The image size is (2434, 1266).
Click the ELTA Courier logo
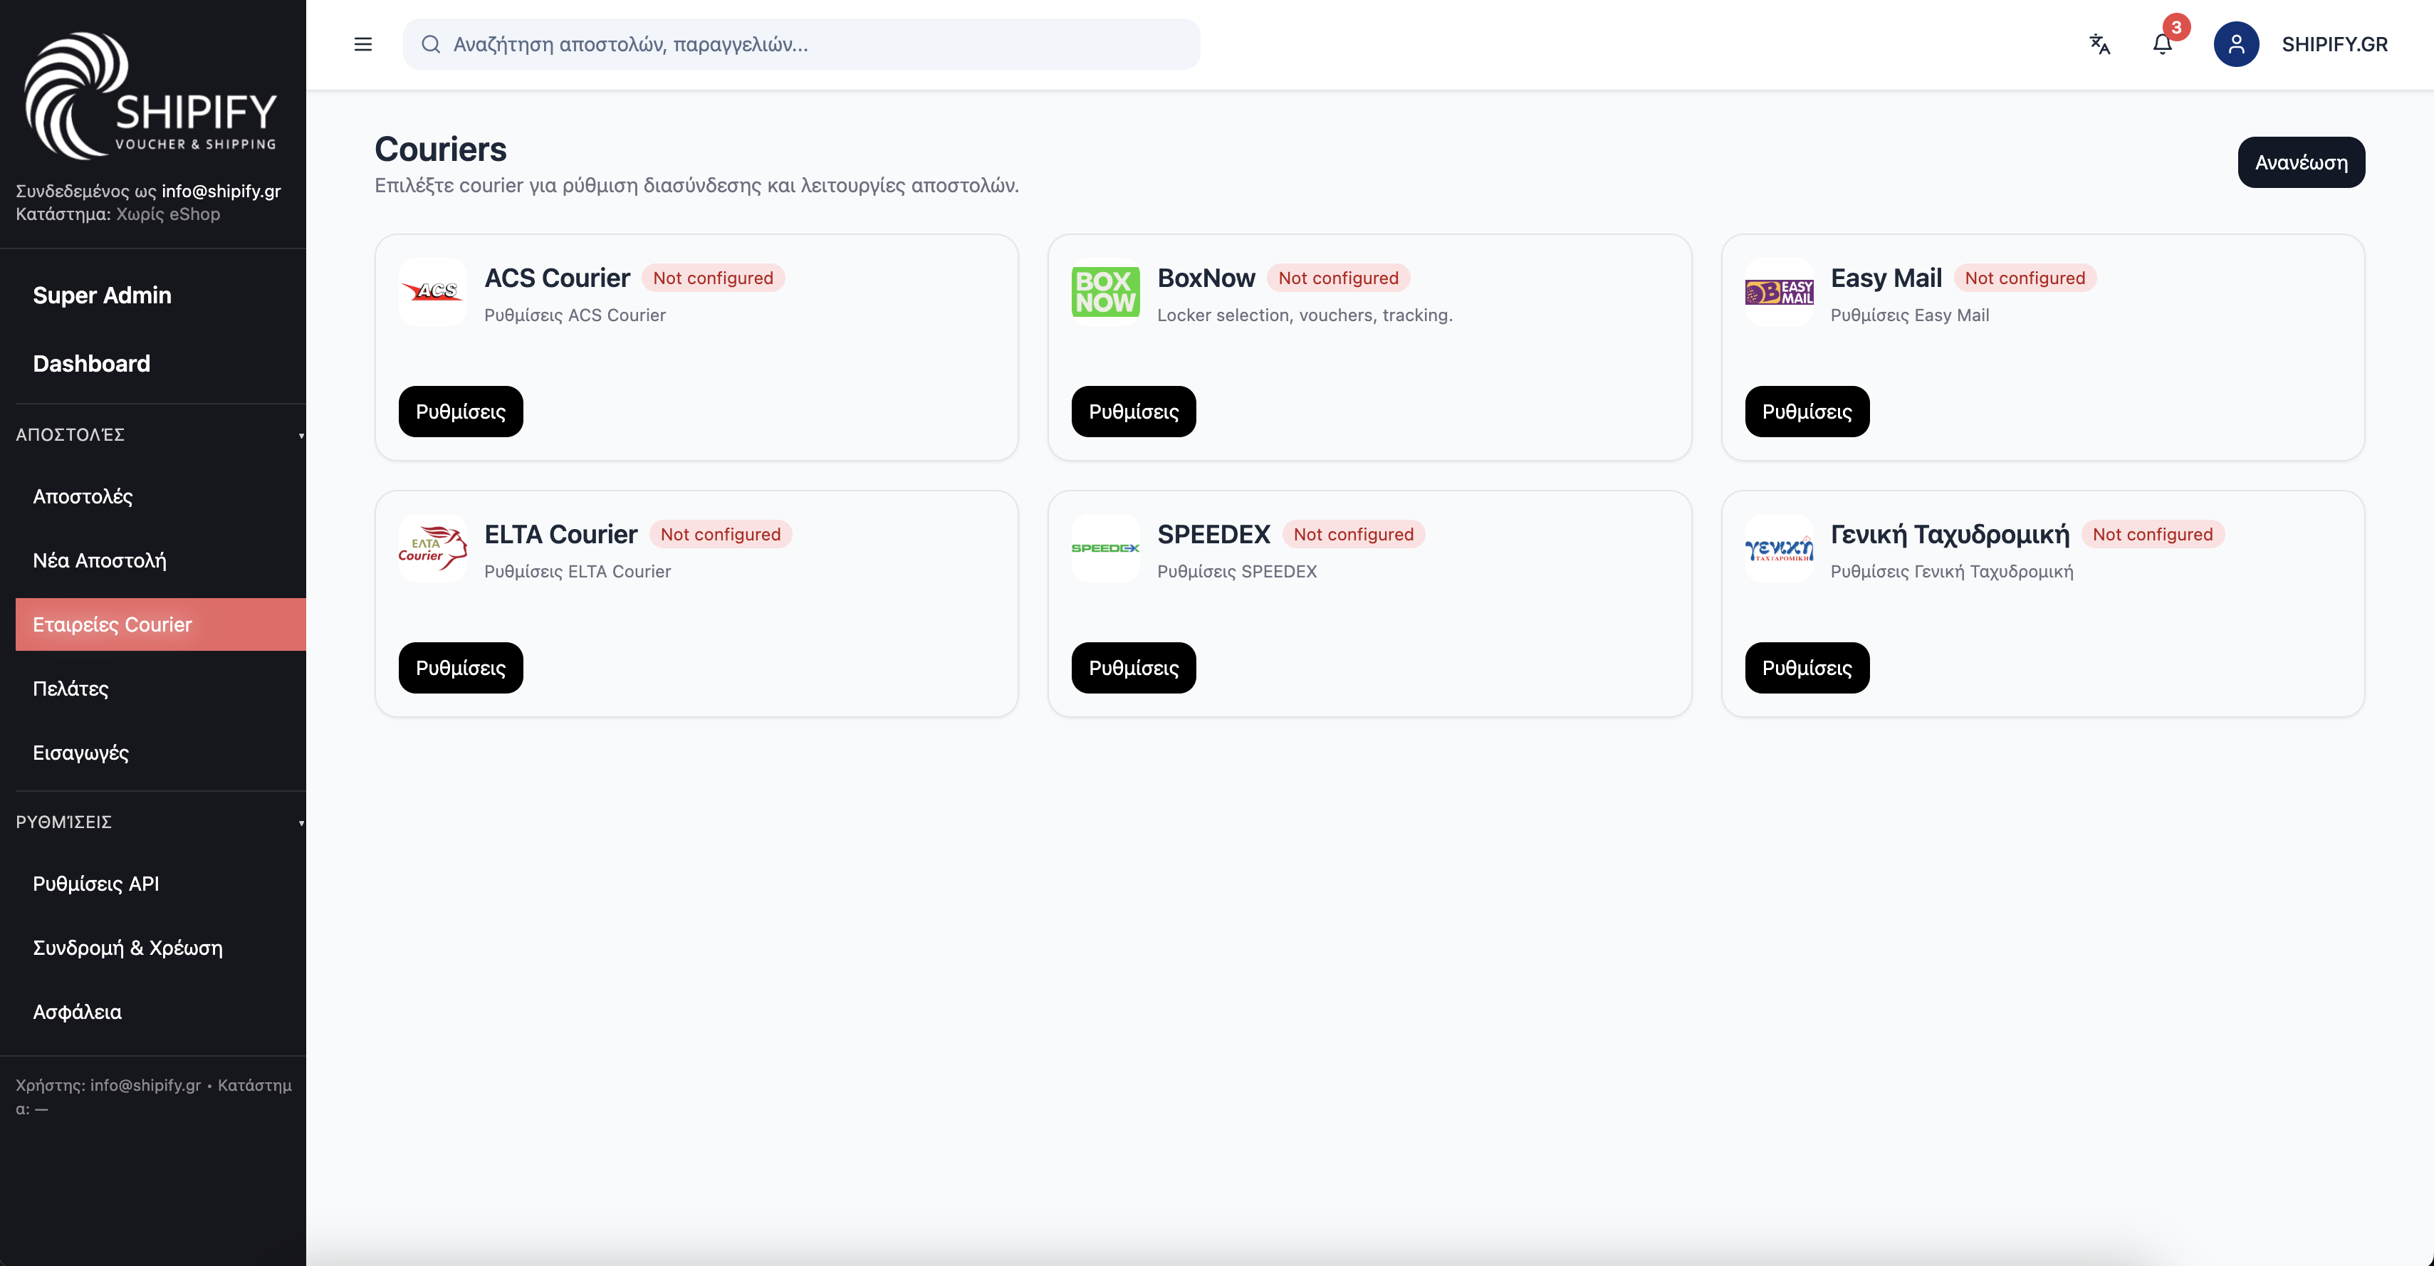pos(433,548)
